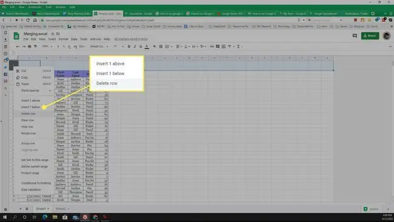The width and height of the screenshot is (394, 222).
Task: Open the Windows Start menu
Action: point(5,217)
